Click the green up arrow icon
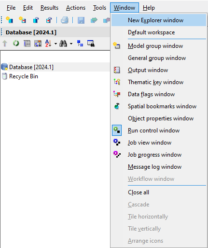 pos(5,44)
